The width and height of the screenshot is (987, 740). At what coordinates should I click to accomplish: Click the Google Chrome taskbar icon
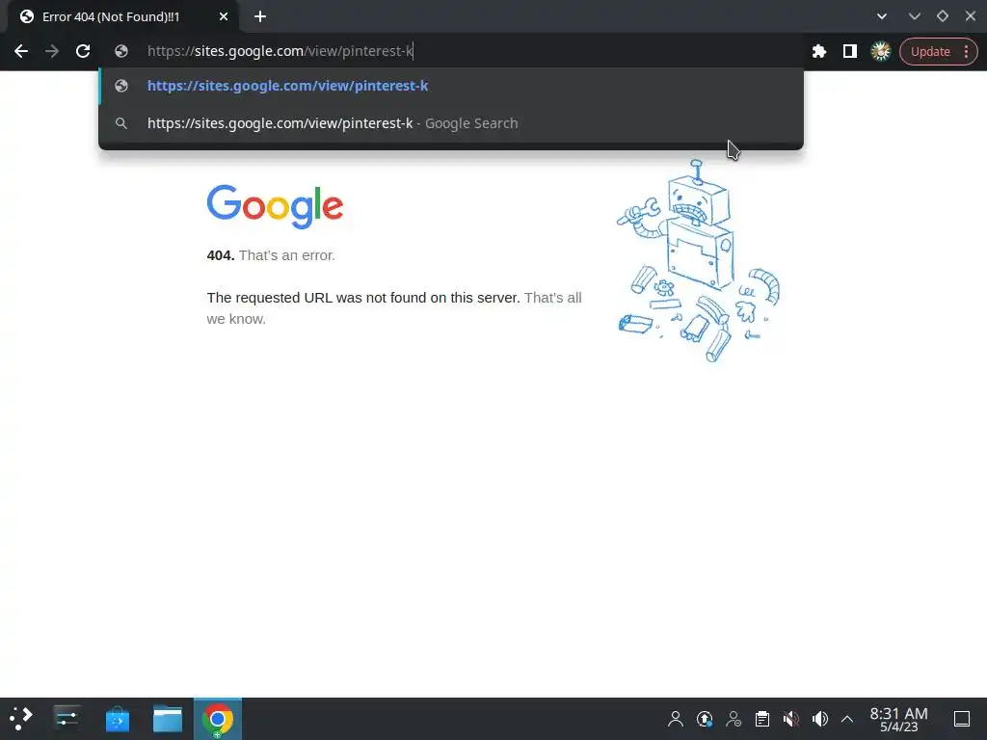(217, 719)
